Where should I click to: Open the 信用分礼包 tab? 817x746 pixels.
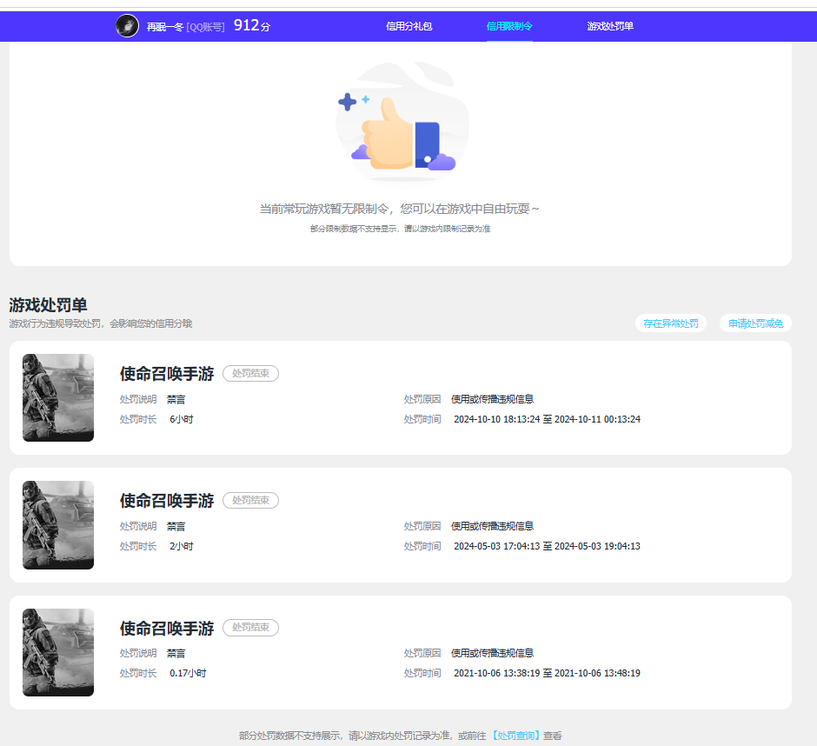pos(409,26)
